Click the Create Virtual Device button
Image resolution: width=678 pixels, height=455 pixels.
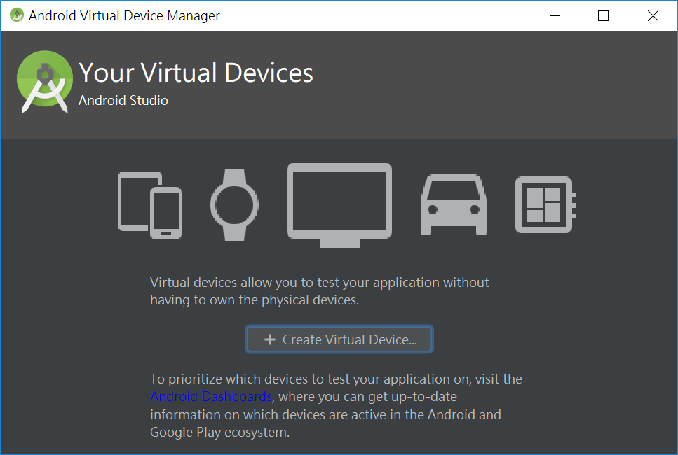339,339
